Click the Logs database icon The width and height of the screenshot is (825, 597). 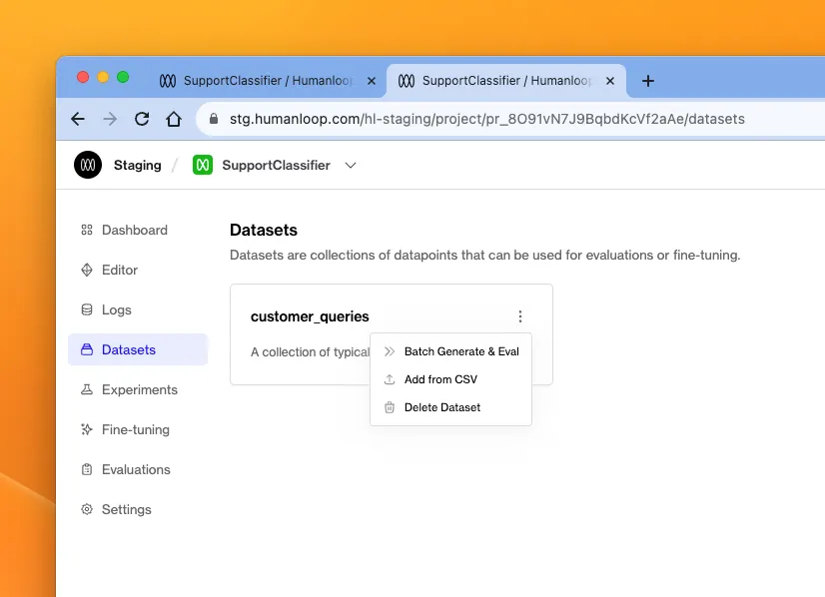[x=87, y=309]
